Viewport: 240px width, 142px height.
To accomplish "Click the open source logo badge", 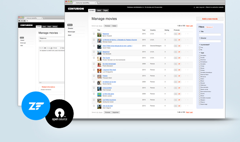I will (x=59, y=114).
